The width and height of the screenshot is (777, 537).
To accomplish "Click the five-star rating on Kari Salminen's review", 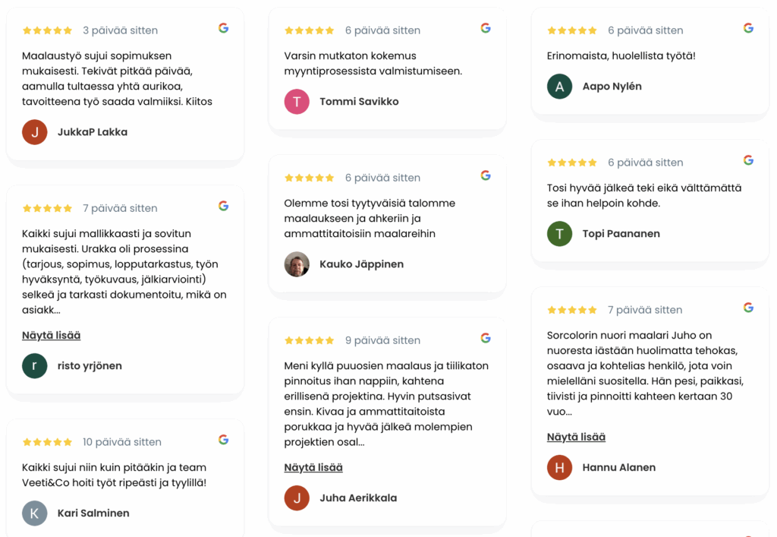I will (x=47, y=442).
